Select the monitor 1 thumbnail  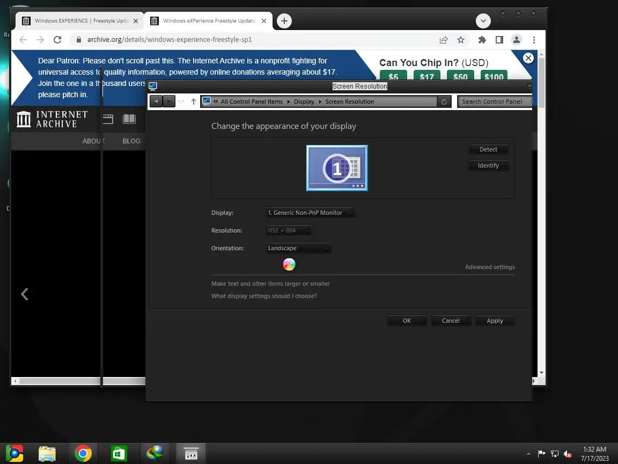click(x=337, y=168)
